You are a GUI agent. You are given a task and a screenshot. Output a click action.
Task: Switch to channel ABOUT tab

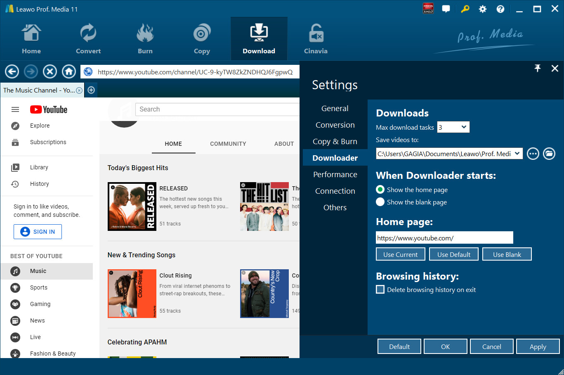284,144
